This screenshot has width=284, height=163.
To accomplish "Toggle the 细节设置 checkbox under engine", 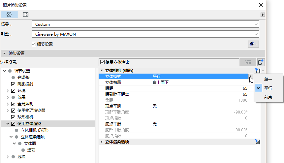I will click(34, 44).
